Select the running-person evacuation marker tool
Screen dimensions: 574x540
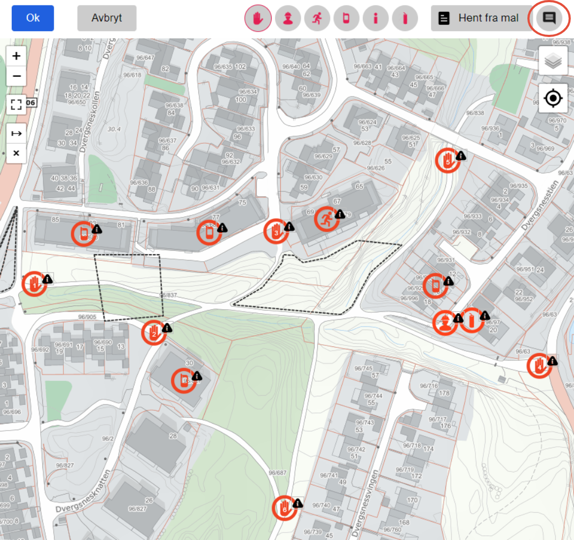click(x=317, y=18)
